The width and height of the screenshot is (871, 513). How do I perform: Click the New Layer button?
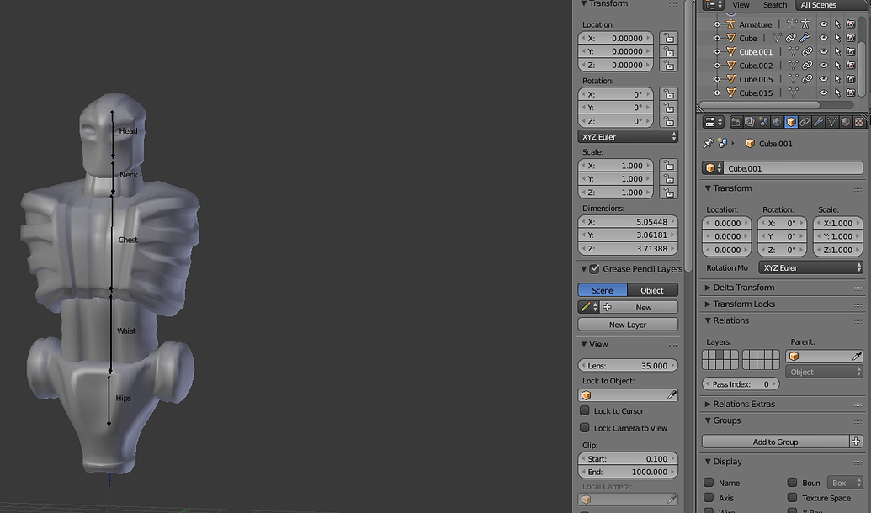(x=627, y=324)
